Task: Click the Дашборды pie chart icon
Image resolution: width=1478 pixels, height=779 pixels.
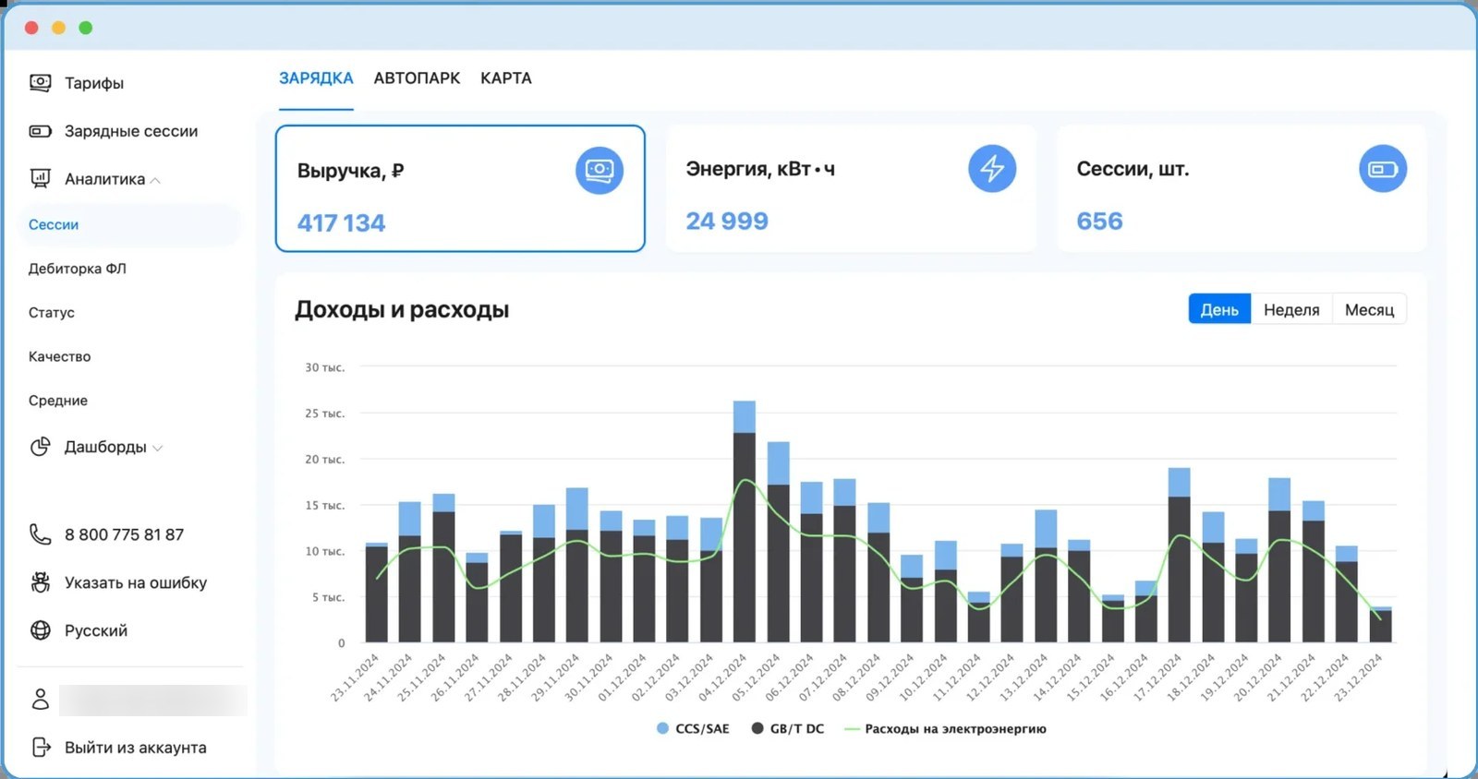Action: click(x=41, y=447)
